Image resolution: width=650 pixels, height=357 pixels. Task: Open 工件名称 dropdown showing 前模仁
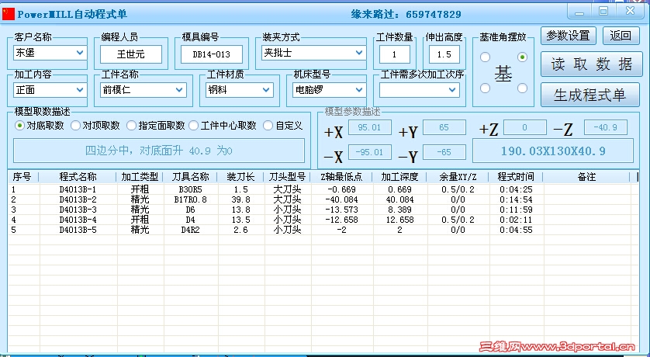[143, 90]
